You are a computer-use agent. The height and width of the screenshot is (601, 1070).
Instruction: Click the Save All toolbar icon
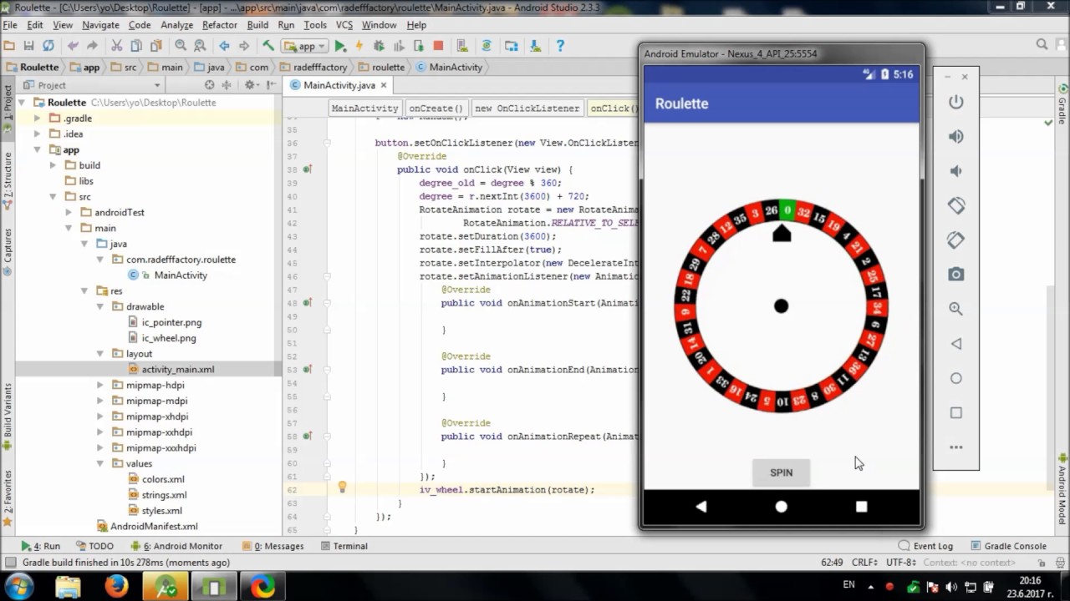pos(28,46)
